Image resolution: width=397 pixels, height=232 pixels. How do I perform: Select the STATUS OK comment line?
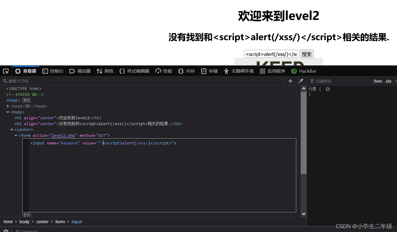click(25, 94)
